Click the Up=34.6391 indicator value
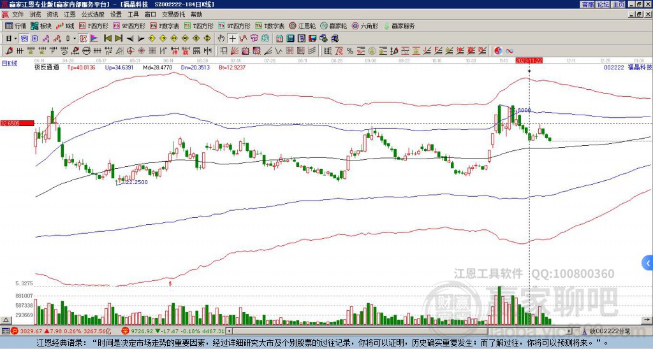Screen dimensions: 653x349 coord(119,67)
